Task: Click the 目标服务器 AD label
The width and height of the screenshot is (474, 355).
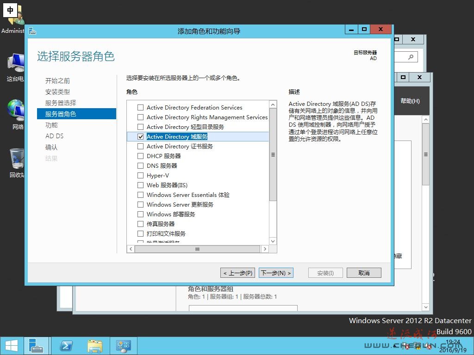Action: click(365, 55)
